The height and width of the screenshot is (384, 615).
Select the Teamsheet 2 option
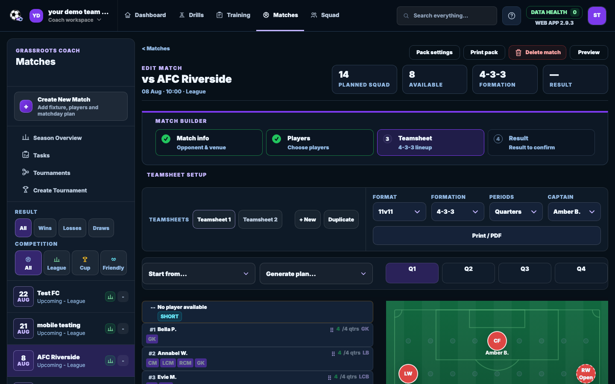(x=260, y=219)
